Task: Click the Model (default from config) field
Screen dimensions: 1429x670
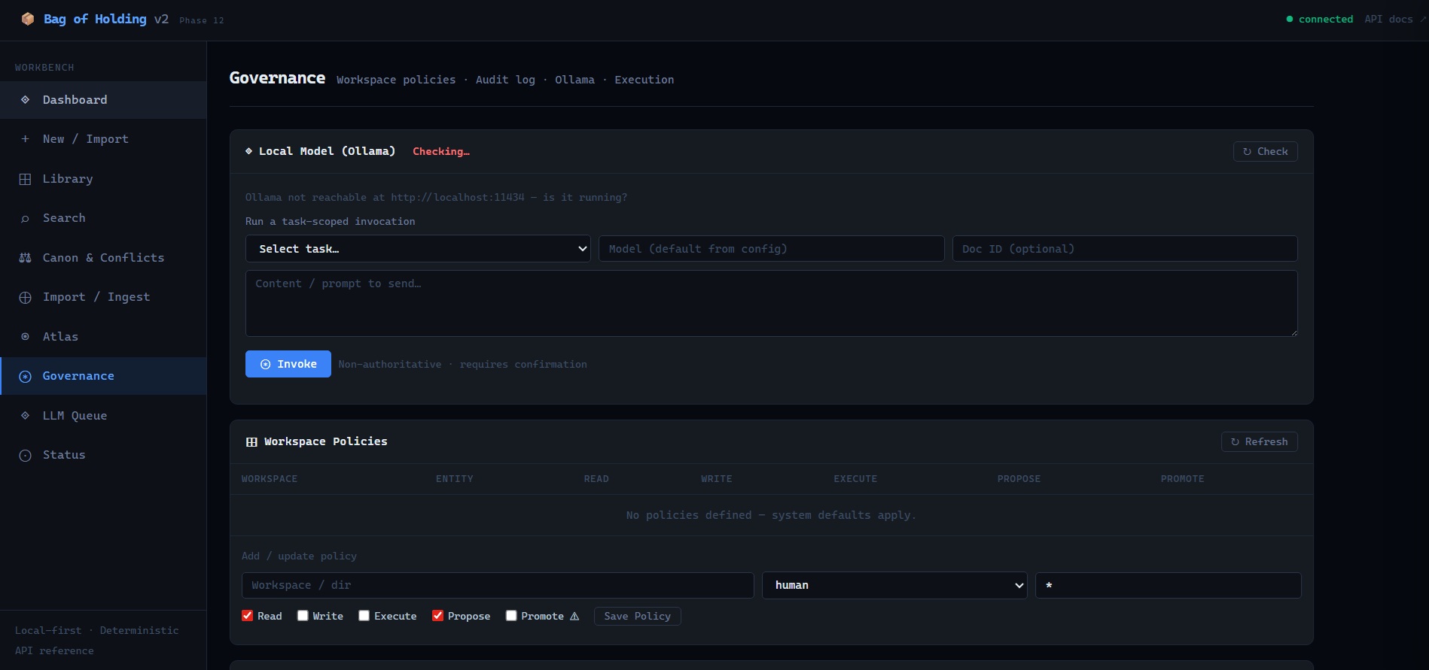Action: tap(771, 249)
